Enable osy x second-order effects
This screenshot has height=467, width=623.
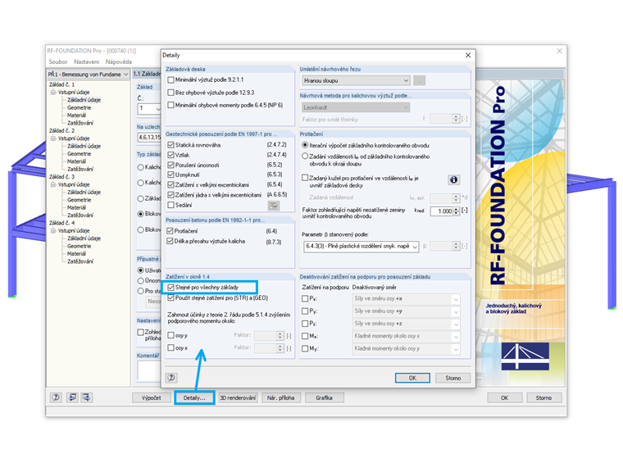tap(171, 348)
